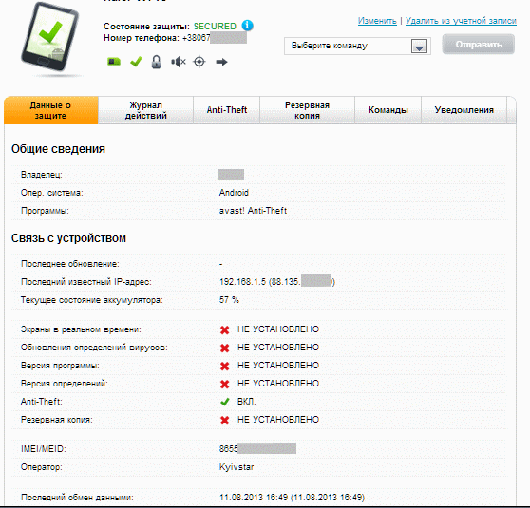Click the padlock lock-device icon

[x=156, y=62]
